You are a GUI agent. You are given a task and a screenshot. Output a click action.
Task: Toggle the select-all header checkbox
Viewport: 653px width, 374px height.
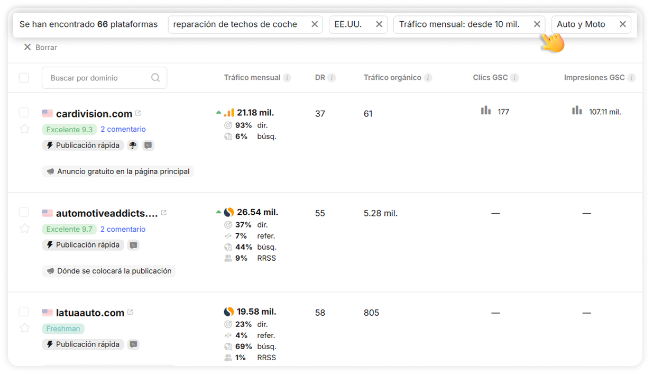24,78
